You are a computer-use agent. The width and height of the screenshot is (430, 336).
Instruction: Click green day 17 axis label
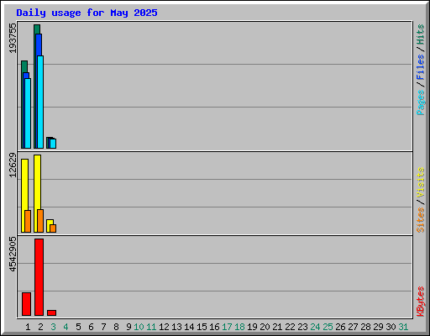227,327
